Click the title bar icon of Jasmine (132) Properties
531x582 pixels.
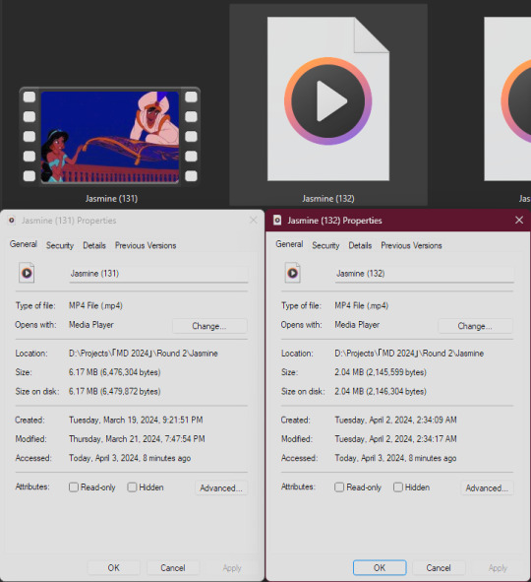click(277, 221)
